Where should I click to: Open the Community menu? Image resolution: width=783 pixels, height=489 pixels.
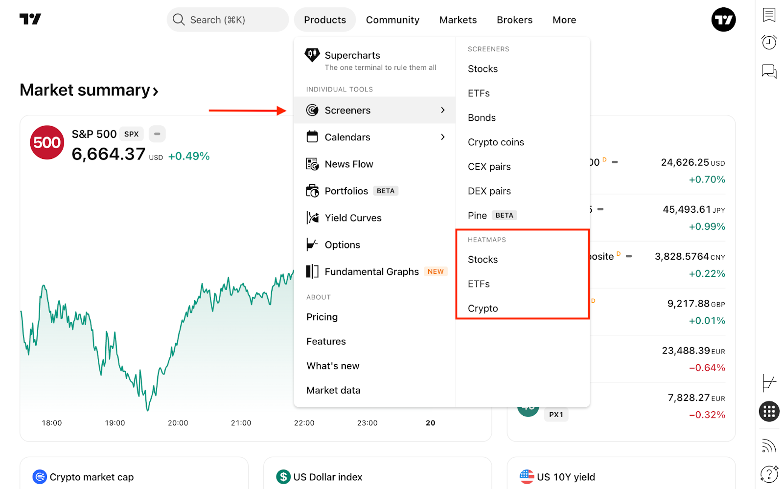coord(392,20)
